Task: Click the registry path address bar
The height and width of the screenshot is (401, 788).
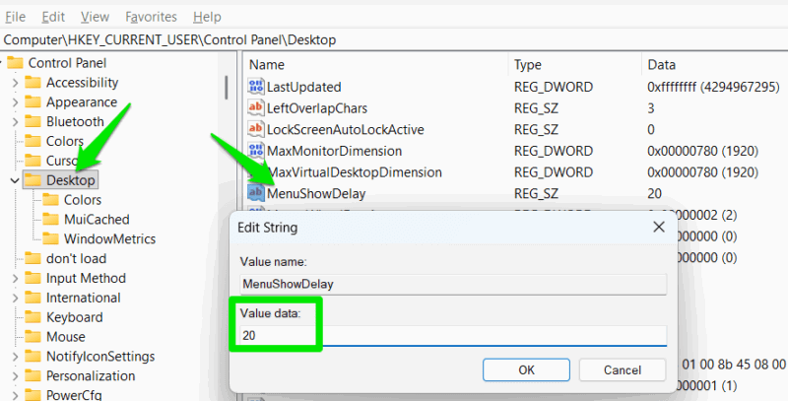Action: [x=394, y=39]
